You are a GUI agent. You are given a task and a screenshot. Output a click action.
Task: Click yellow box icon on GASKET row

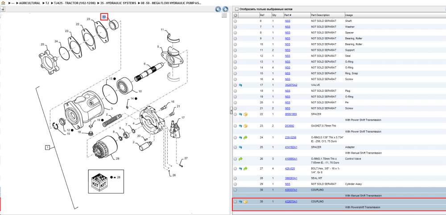tap(245, 126)
